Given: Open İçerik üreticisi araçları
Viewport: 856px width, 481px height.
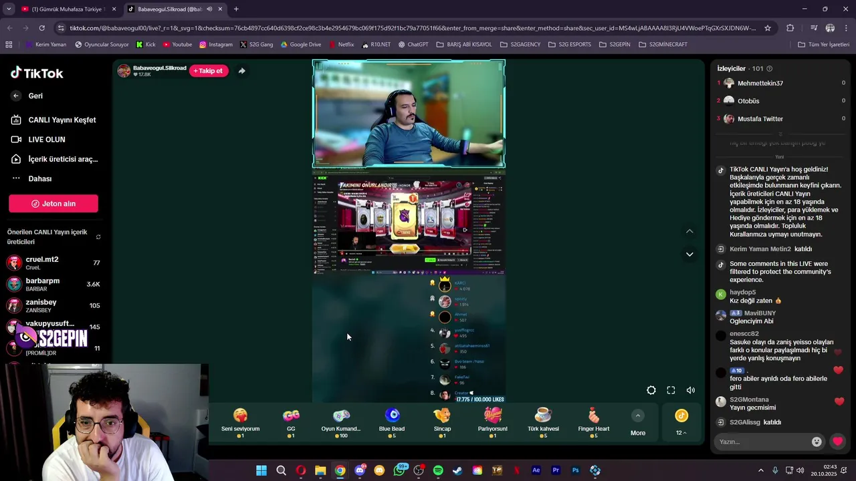Looking at the screenshot, I should tap(53, 159).
